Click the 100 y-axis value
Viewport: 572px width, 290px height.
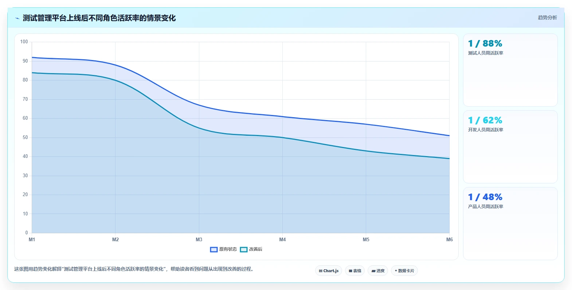[x=24, y=42]
